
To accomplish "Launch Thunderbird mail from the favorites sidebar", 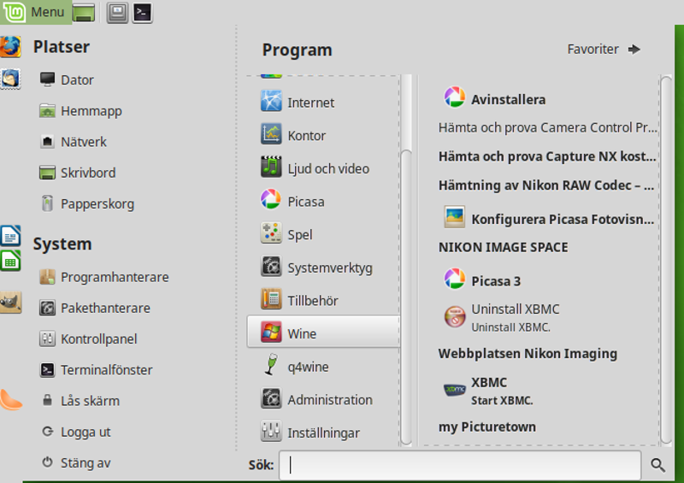I will click(10, 79).
